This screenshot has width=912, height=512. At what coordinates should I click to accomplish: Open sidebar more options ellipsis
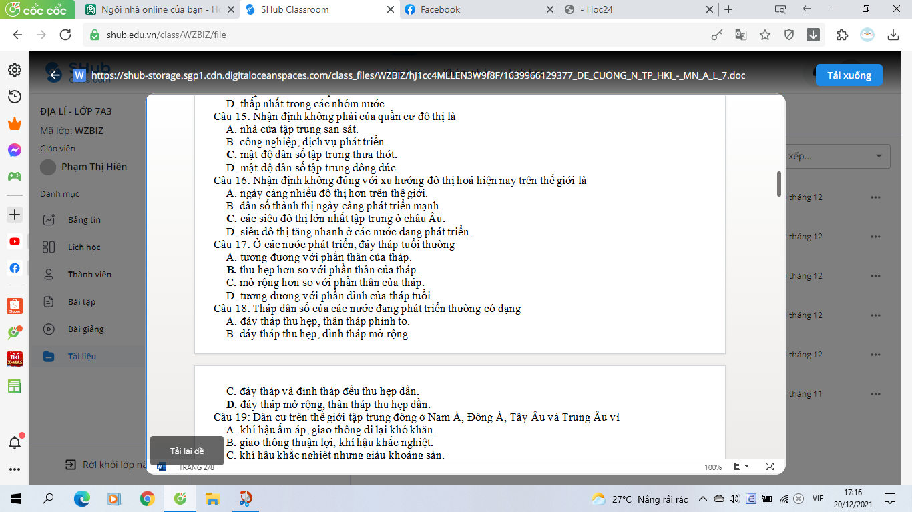point(14,469)
